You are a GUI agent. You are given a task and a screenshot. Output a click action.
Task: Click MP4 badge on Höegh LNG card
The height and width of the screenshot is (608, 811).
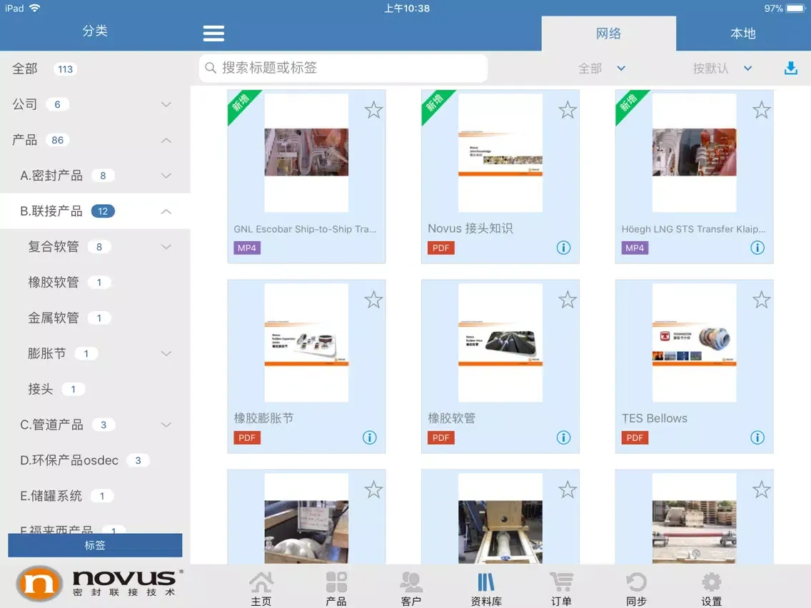635,248
